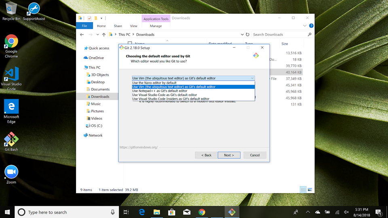
Task: Click the Back button in Git Setup
Action: coord(206,155)
